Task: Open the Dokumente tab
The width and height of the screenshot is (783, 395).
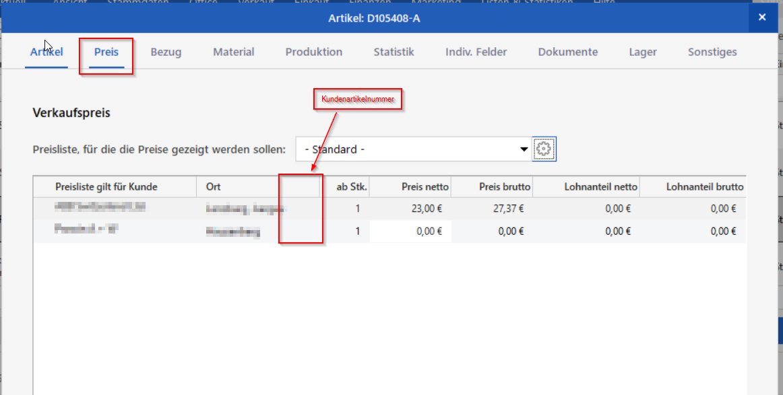Action: pyautogui.click(x=568, y=52)
